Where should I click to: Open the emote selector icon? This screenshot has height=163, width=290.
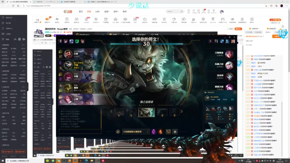pyautogui.click(x=175, y=131)
